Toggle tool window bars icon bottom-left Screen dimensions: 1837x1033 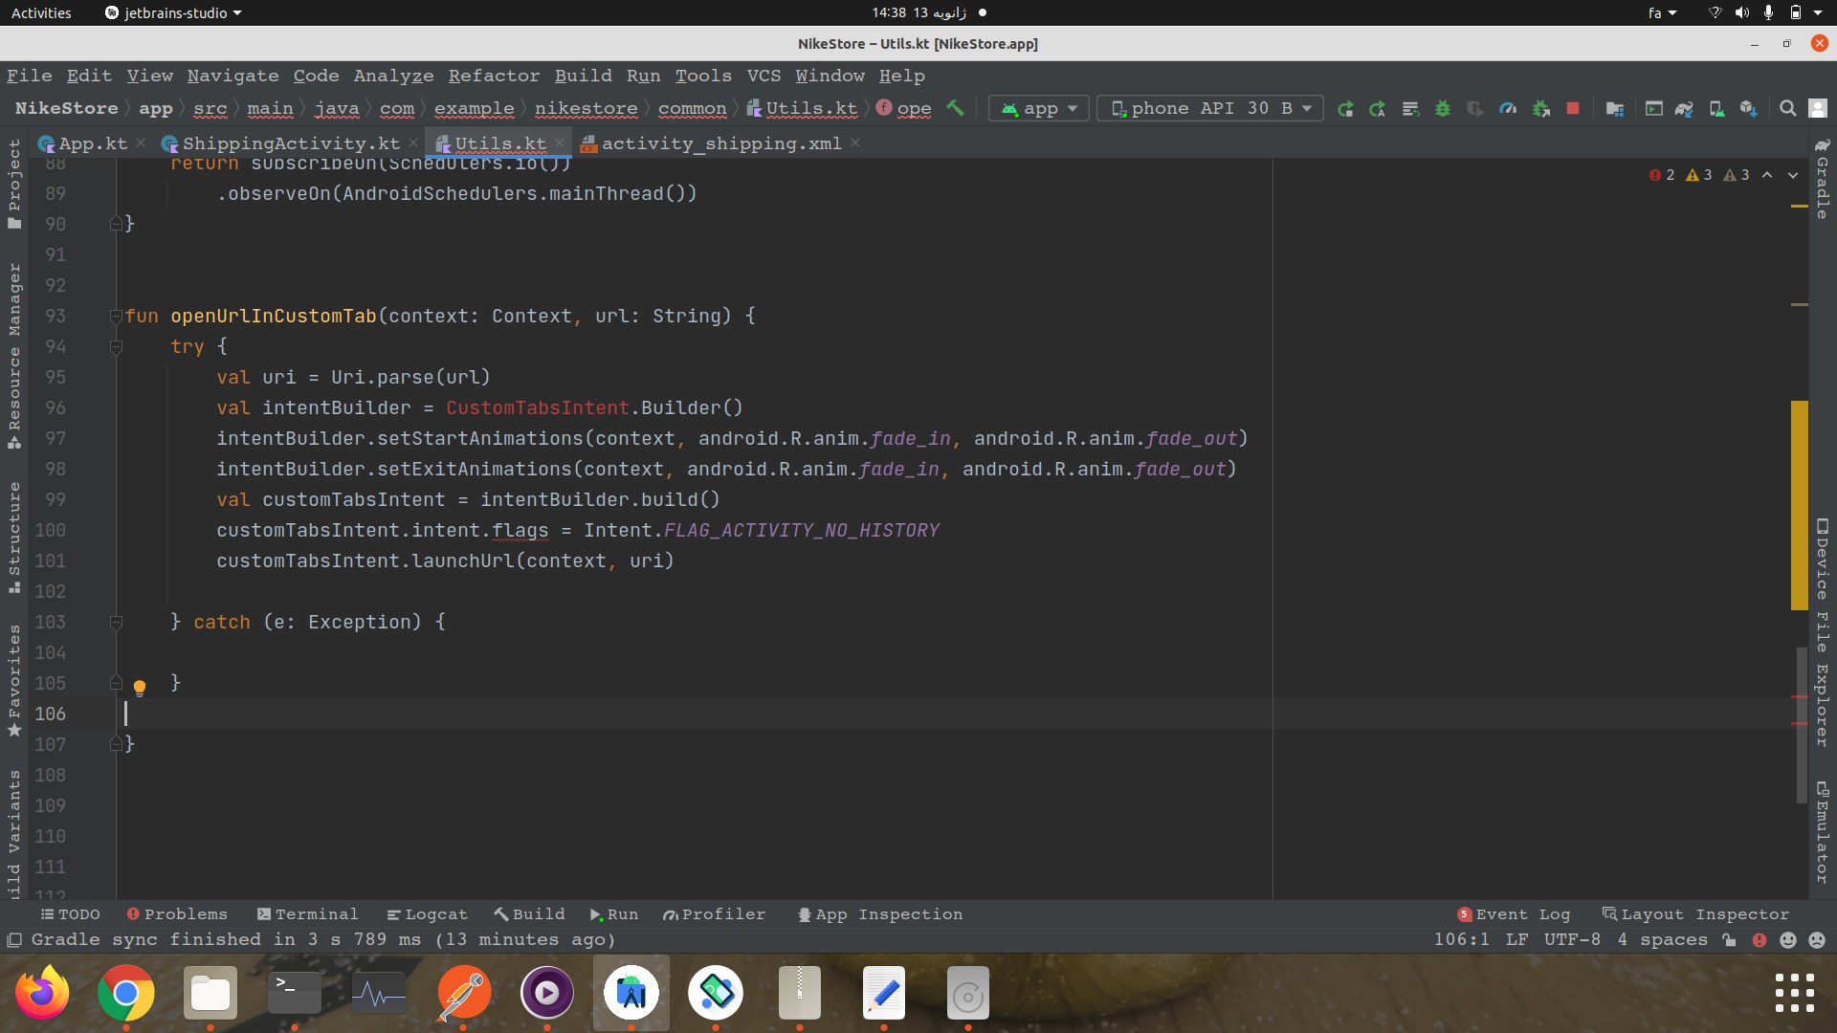(14, 940)
